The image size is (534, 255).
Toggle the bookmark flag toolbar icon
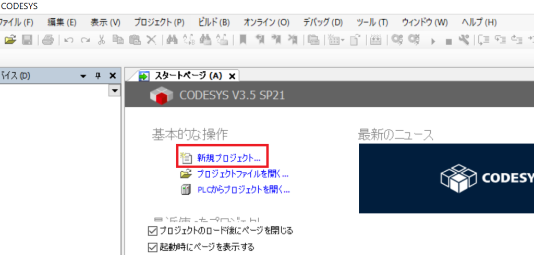(x=242, y=40)
